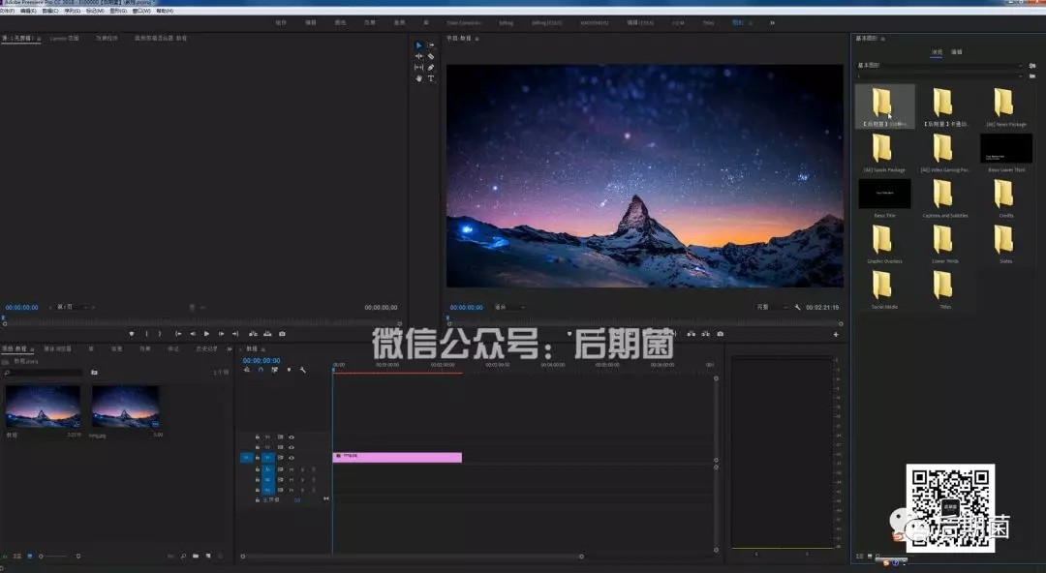Select the Pen tool
This screenshot has width=1046, height=573.
coord(431,68)
